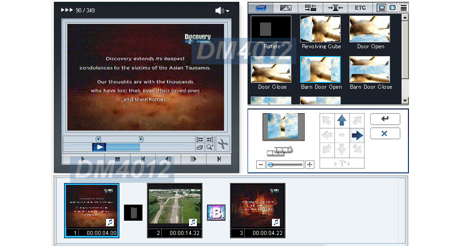Step forward one frame
Viewport: 461px width, 246px height.
(193, 159)
